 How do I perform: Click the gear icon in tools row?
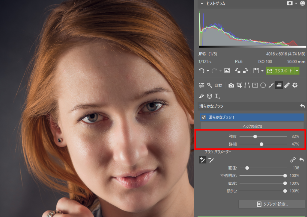pyautogui.click(x=295, y=85)
